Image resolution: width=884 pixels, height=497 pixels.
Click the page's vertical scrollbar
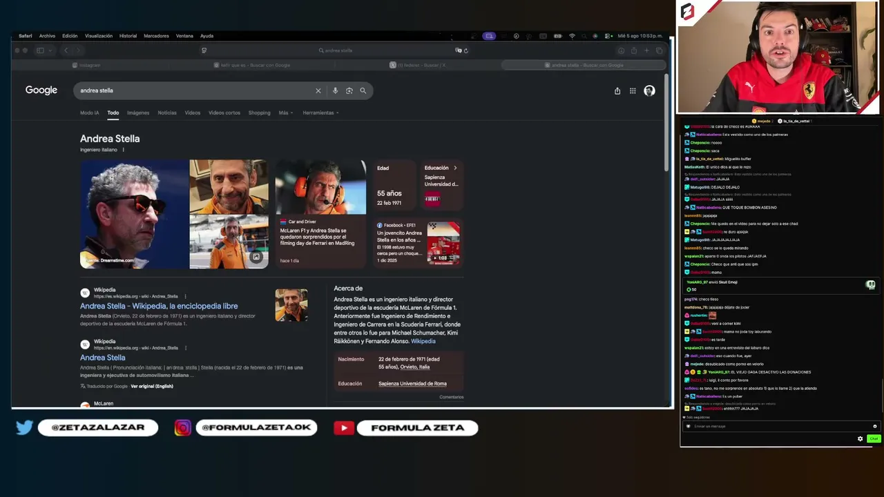tap(666, 123)
